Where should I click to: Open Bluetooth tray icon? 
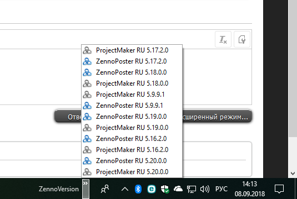click(138, 189)
